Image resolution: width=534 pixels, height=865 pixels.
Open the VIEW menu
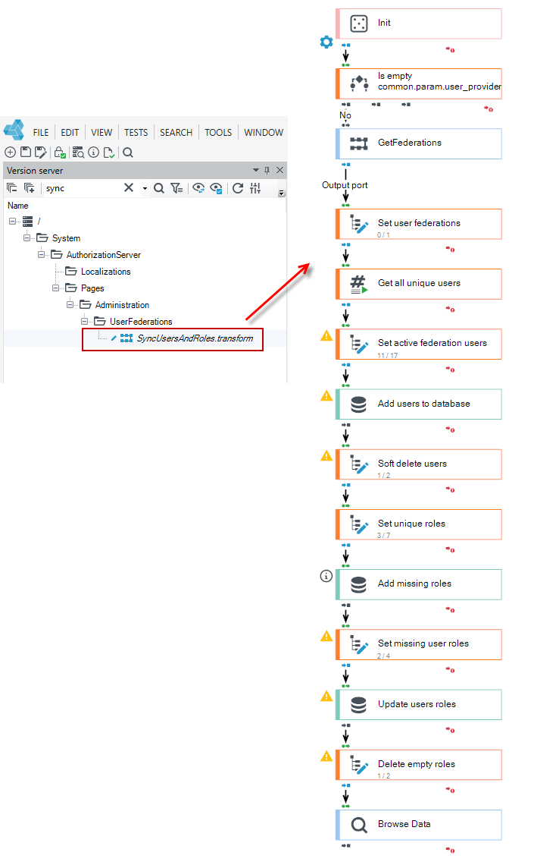(101, 132)
